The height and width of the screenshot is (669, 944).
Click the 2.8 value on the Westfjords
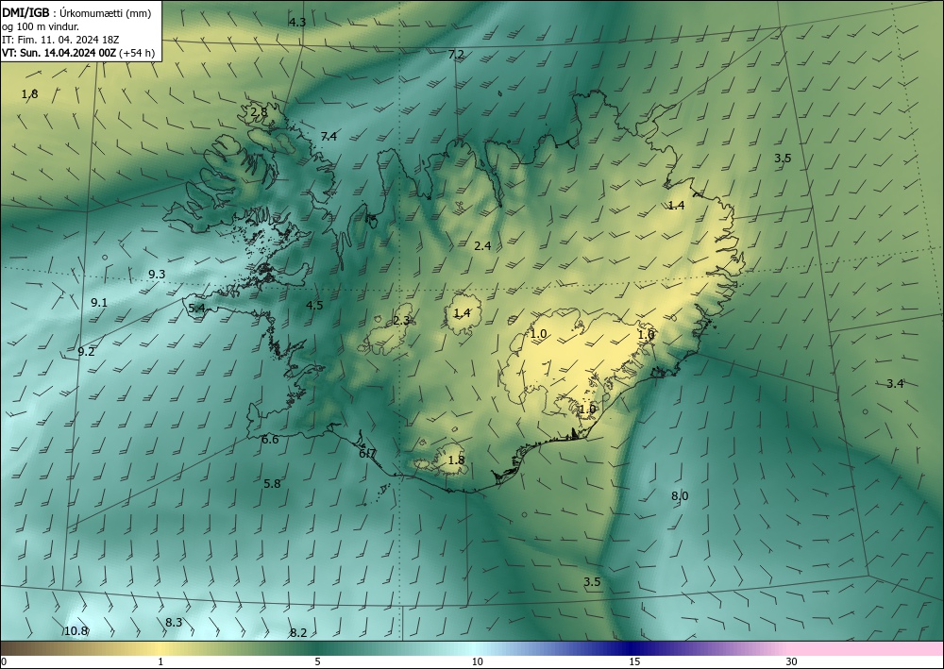(259, 112)
